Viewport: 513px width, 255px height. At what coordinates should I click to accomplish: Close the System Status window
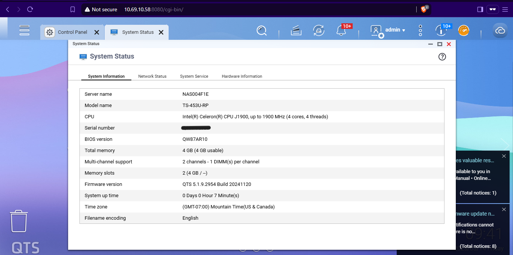(449, 44)
